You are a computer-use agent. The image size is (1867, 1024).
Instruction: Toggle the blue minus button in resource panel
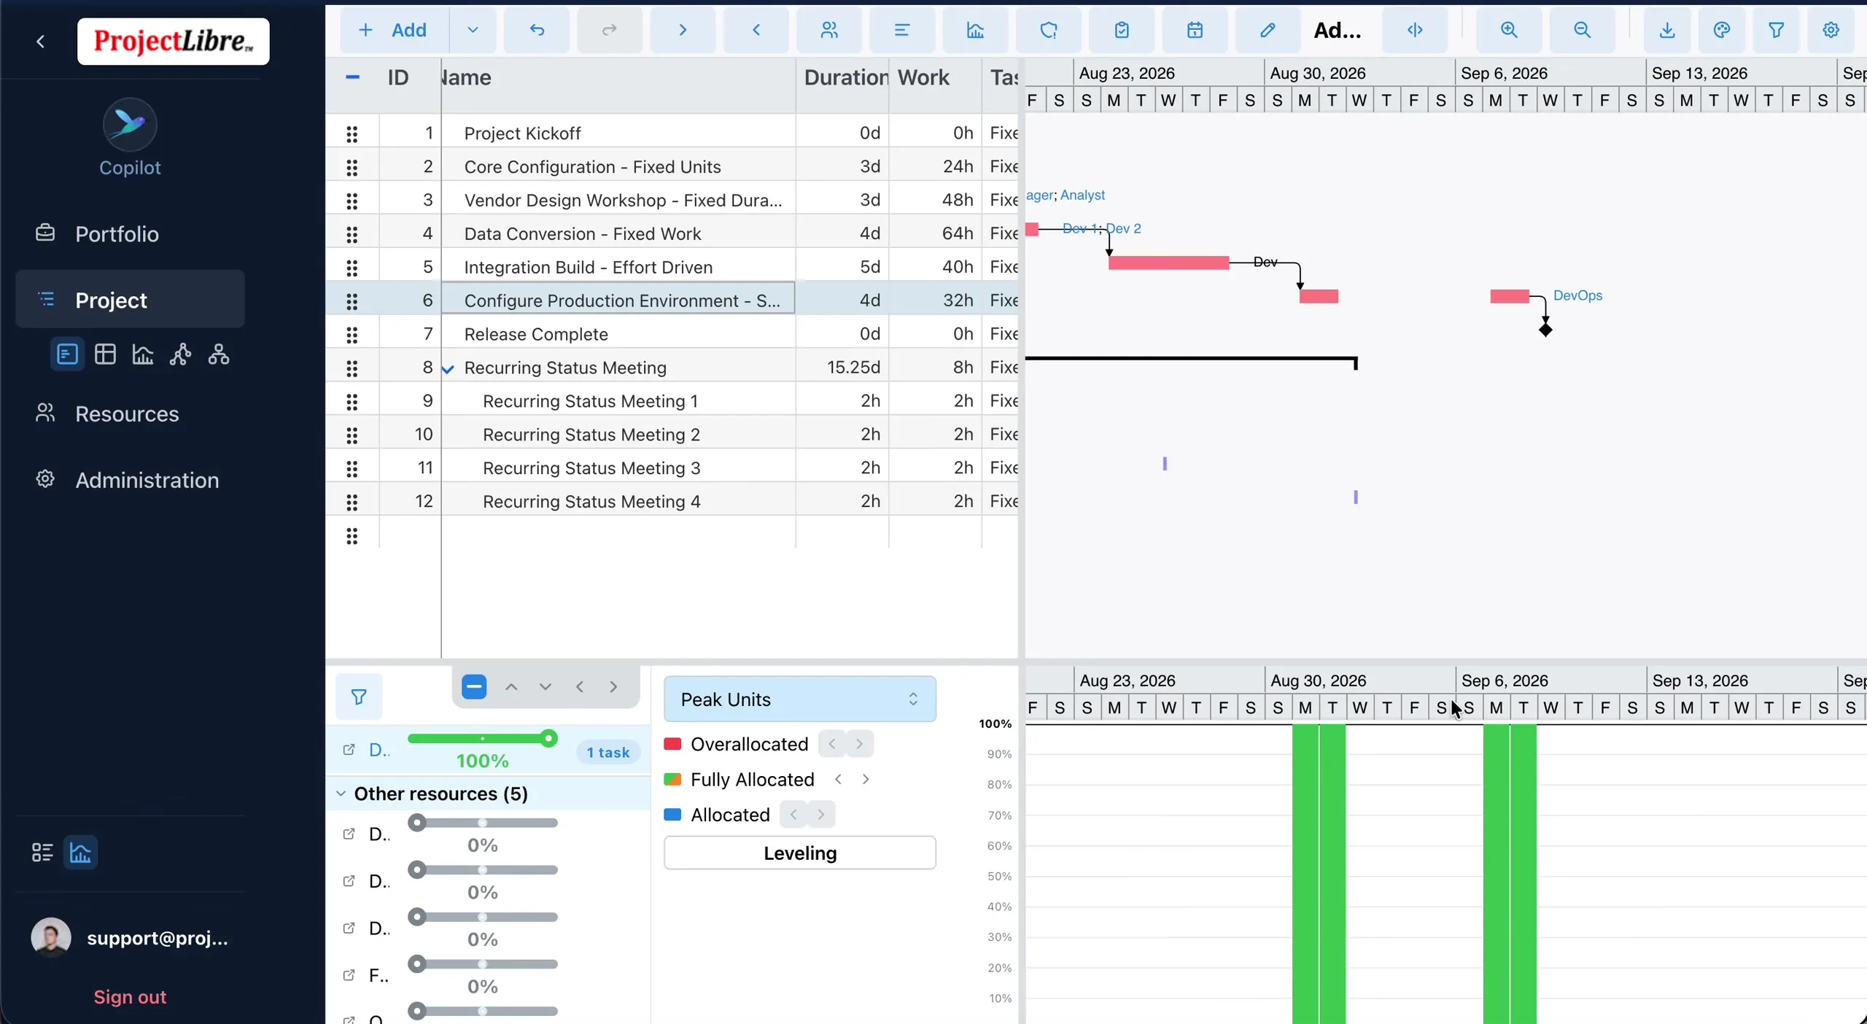[x=474, y=686]
